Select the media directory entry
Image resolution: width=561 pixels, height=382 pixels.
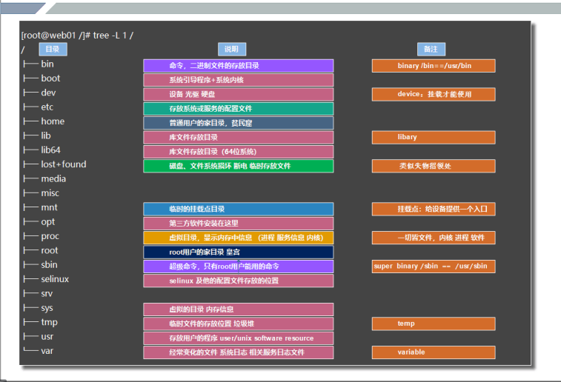click(53, 178)
